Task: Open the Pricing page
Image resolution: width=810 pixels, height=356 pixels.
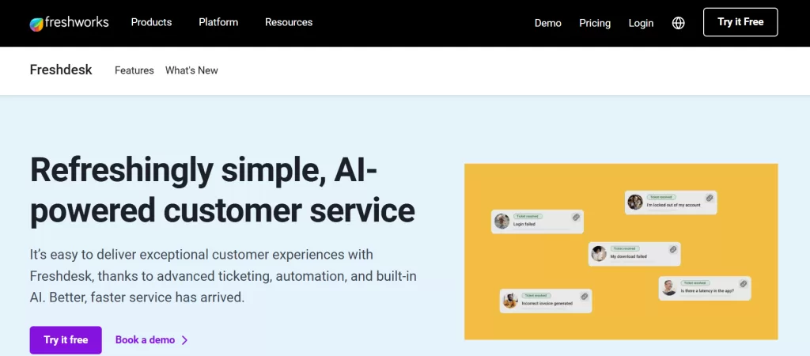Action: pyautogui.click(x=595, y=23)
